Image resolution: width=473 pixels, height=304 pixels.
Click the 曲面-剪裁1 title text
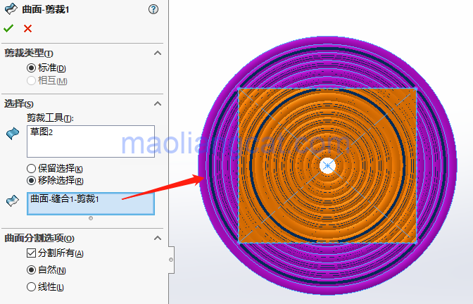(46, 9)
